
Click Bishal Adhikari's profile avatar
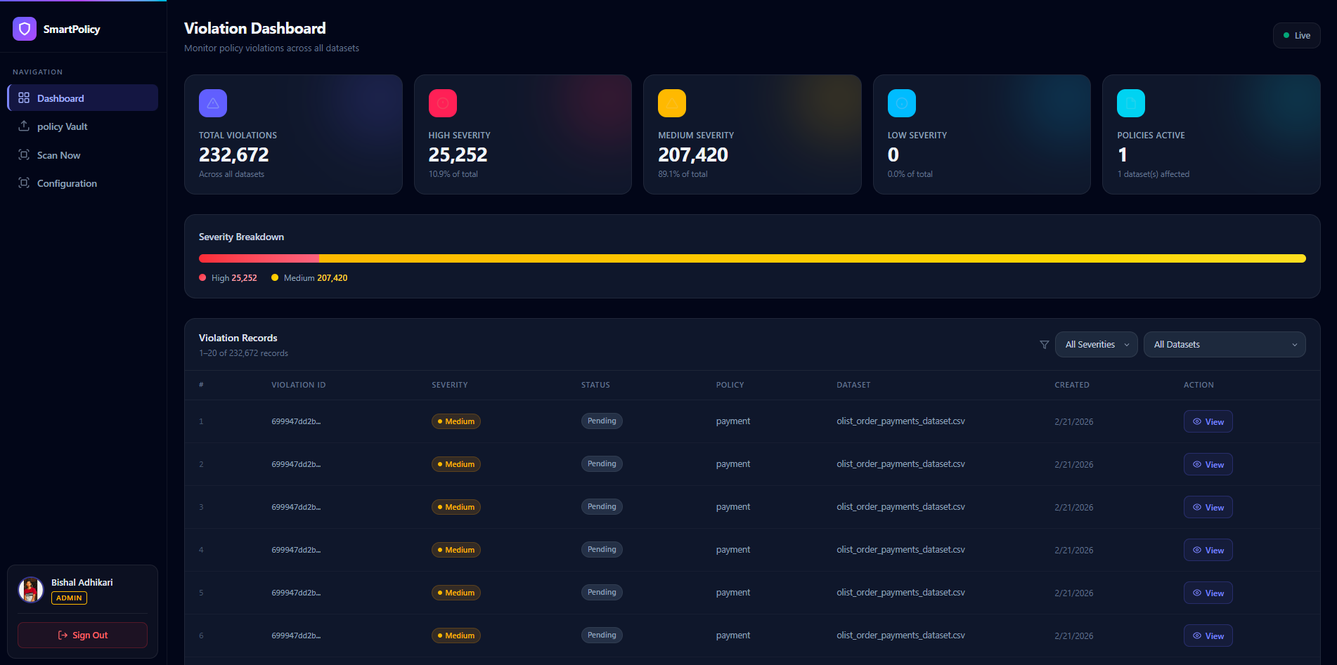coord(31,590)
